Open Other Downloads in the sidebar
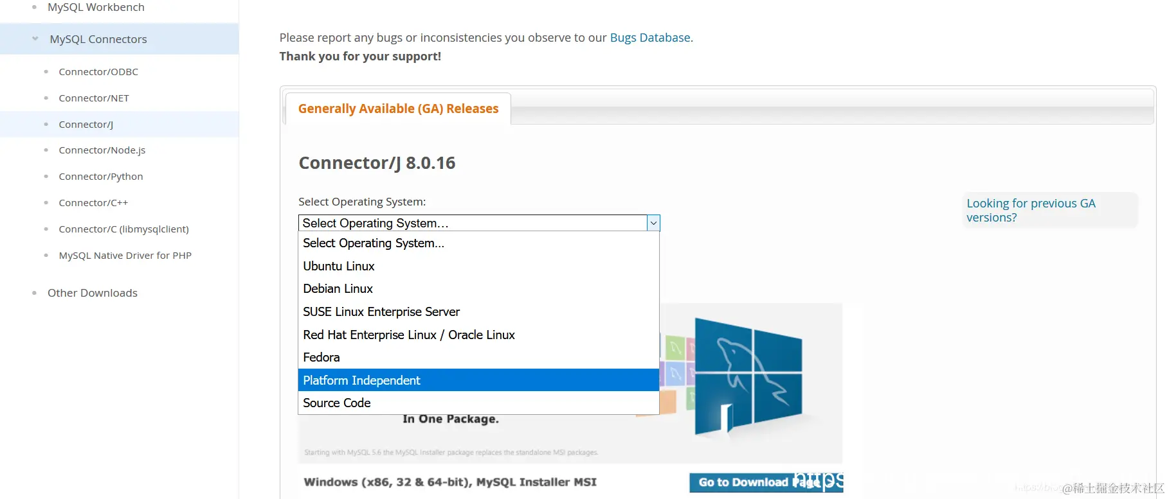 click(93, 293)
